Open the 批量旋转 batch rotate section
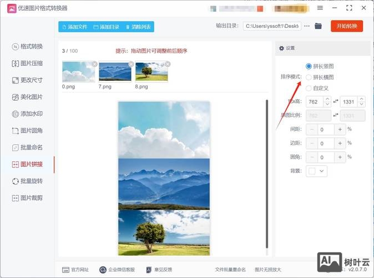This screenshot has height=278, width=374. [27, 181]
